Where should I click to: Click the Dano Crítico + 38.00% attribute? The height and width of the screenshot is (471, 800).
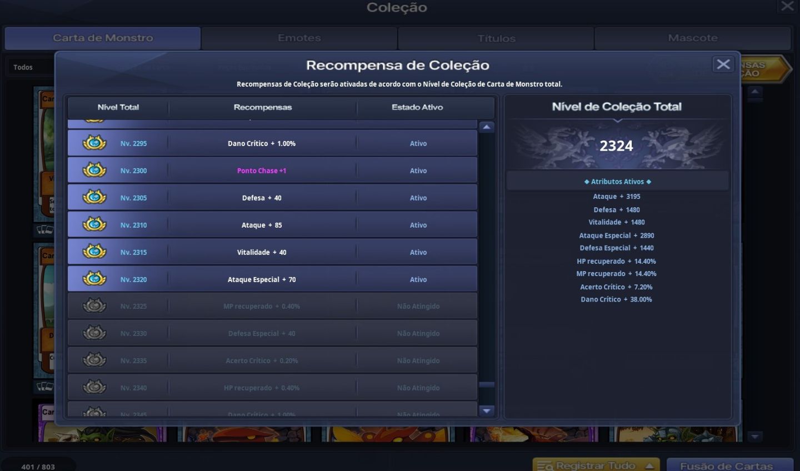(x=617, y=299)
